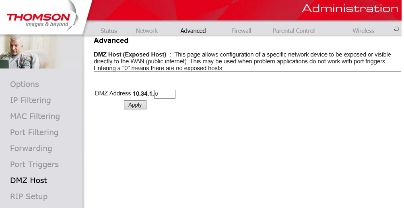This screenshot has height=208, width=404.
Task: Open MAC Filtering settings page
Action: coord(35,117)
